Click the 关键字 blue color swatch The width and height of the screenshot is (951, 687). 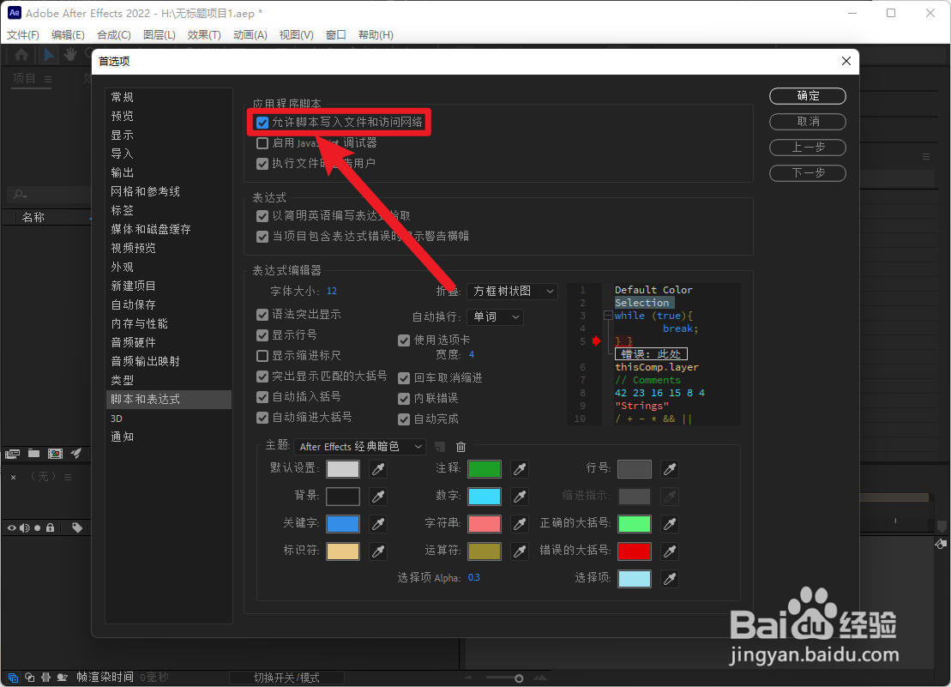343,524
